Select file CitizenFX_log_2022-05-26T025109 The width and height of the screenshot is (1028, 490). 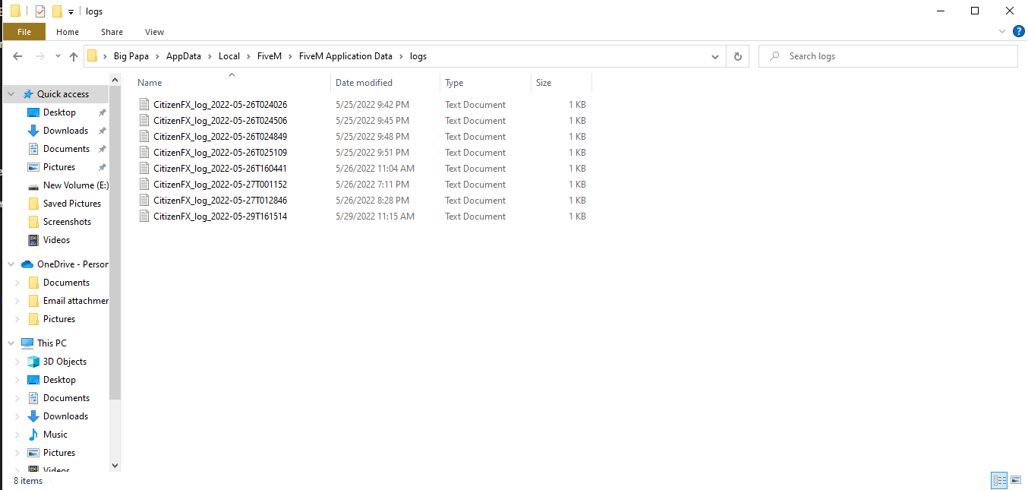220,153
